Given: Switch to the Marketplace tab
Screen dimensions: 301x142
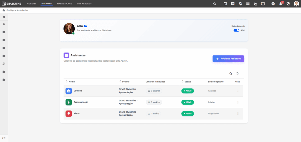Looking at the screenshot, I should coord(64,4).
